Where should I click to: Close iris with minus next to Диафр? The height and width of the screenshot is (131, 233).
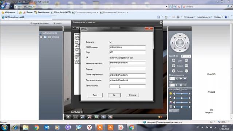tap(186, 71)
